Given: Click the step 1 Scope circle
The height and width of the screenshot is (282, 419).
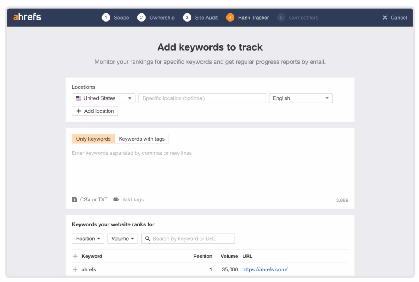Looking at the screenshot, I should [x=106, y=18].
